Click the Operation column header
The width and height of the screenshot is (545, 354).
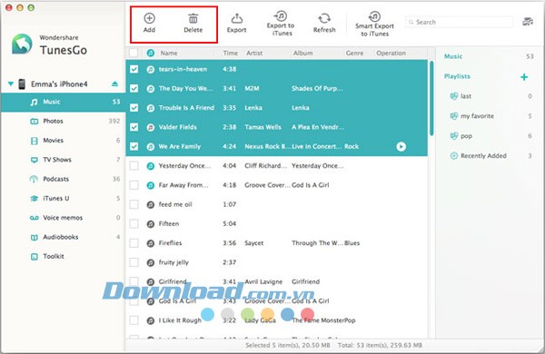coord(391,54)
